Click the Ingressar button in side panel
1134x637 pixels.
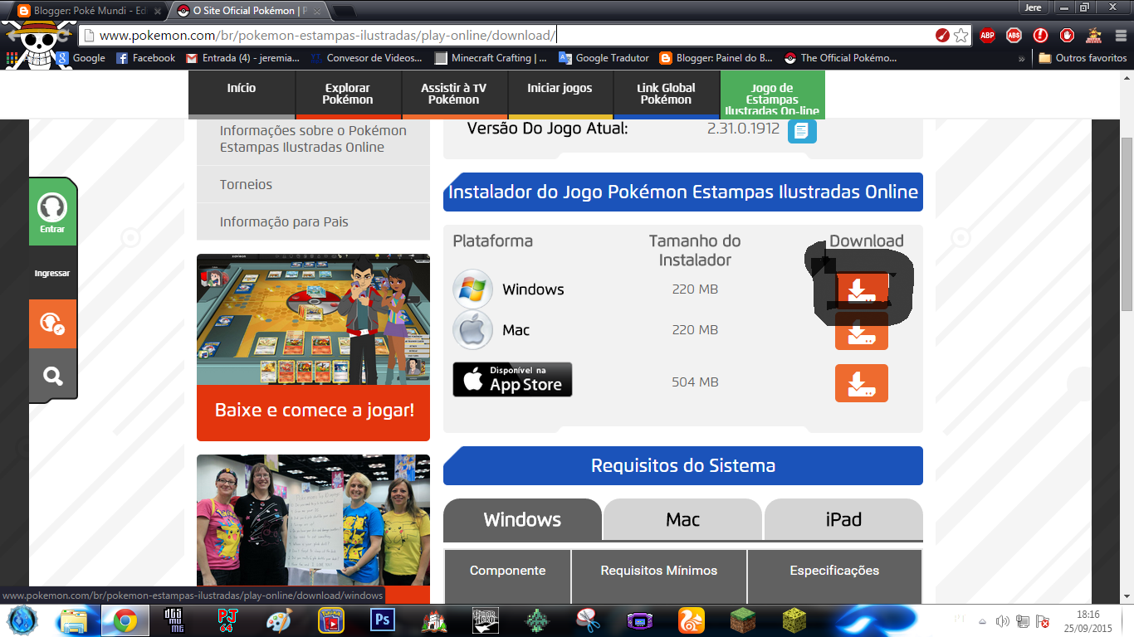coord(52,273)
